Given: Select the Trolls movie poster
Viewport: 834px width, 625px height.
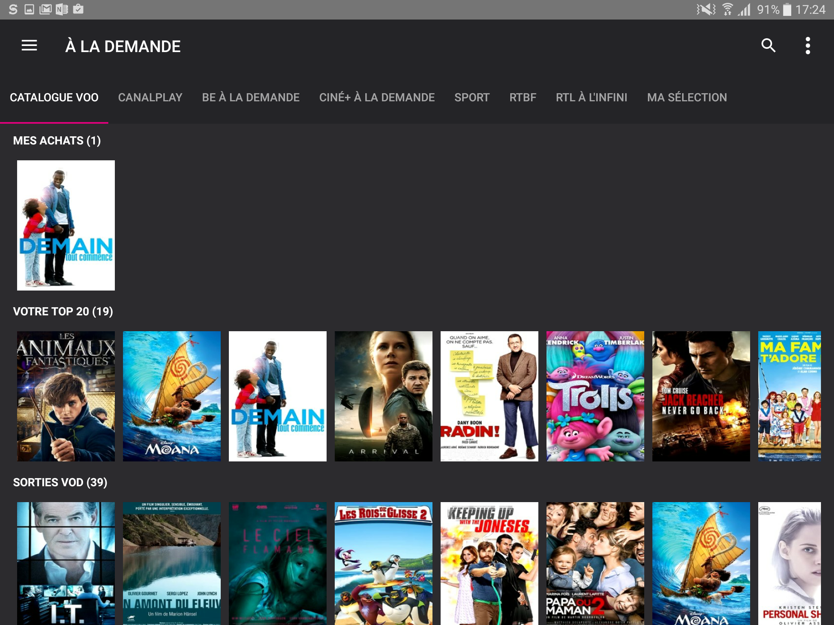Looking at the screenshot, I should (595, 396).
